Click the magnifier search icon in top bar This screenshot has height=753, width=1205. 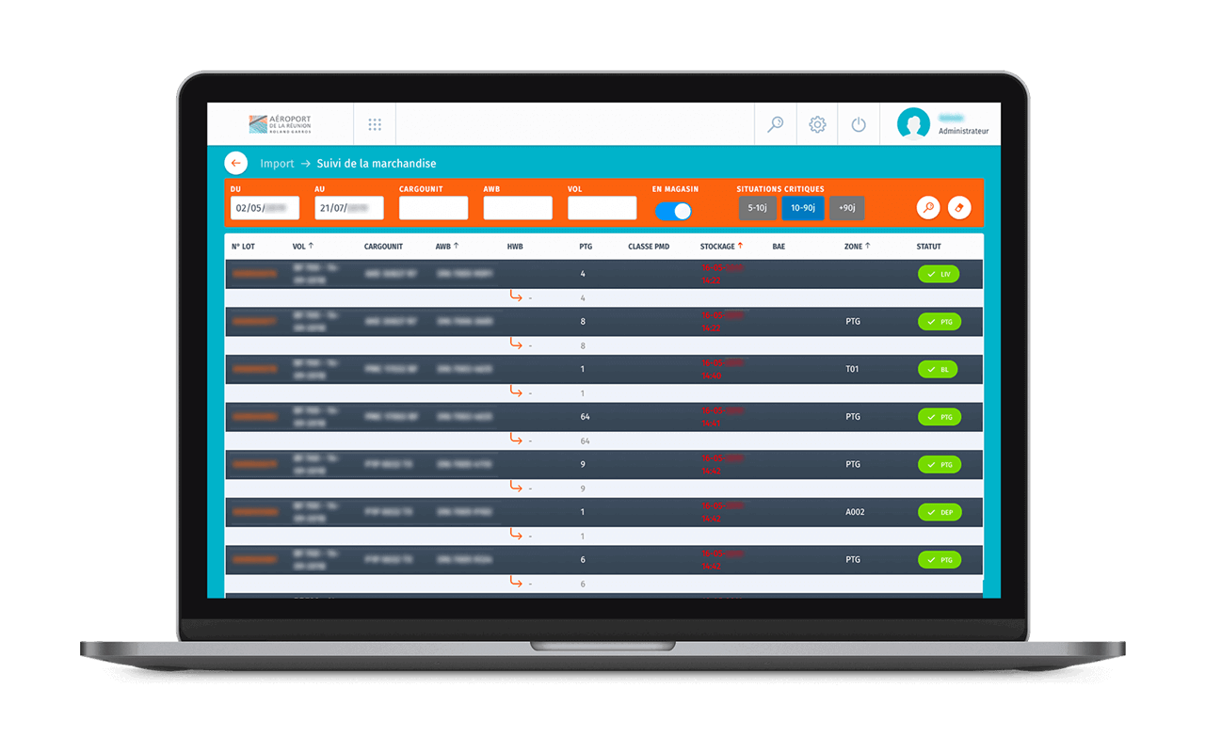click(x=776, y=124)
